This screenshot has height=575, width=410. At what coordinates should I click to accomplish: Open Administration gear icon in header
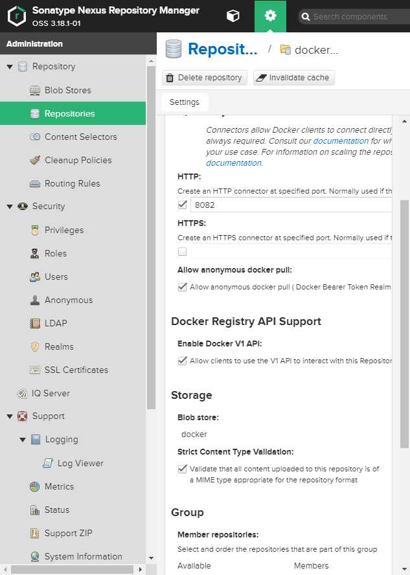270,16
